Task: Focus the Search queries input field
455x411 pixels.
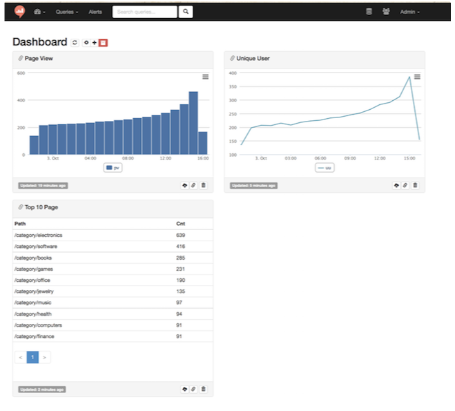Action: 144,12
